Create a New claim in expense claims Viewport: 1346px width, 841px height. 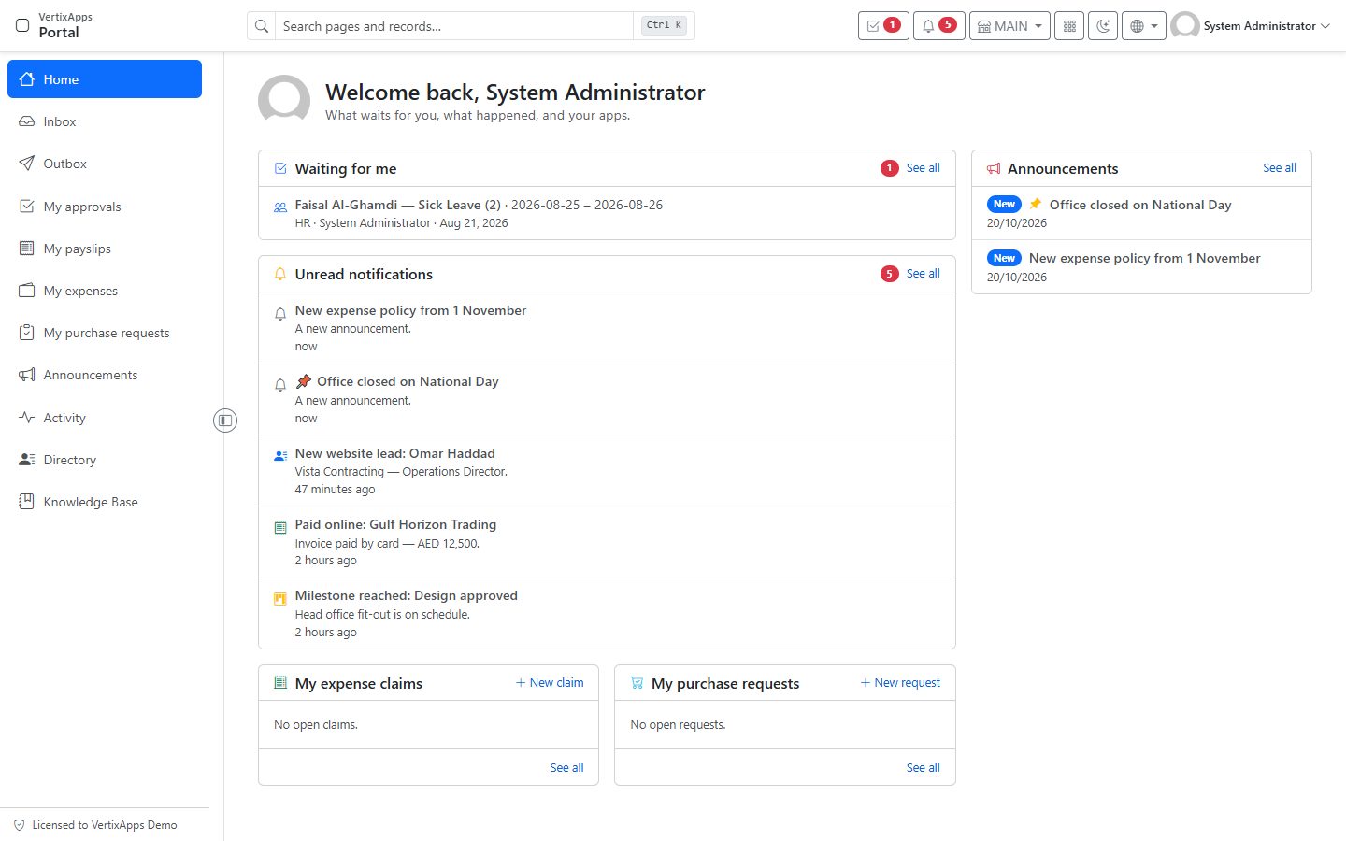(x=550, y=683)
